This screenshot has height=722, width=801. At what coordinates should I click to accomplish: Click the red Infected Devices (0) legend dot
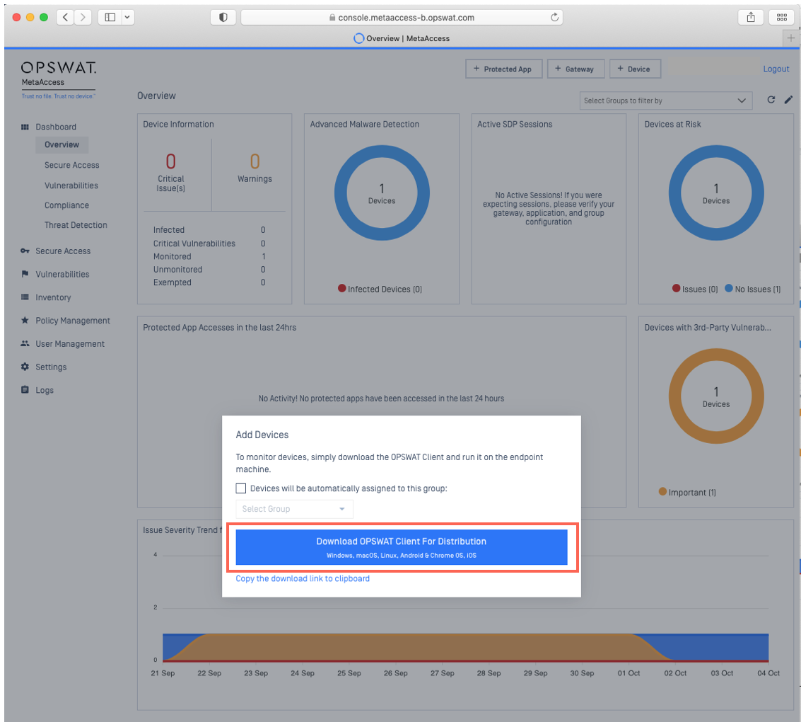point(342,288)
